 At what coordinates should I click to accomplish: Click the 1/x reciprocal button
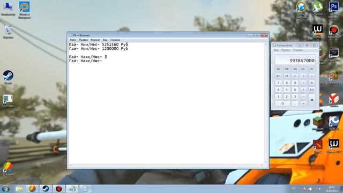tap(312, 90)
